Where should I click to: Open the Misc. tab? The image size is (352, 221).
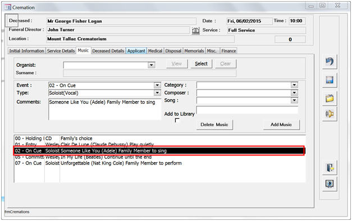click(x=212, y=51)
